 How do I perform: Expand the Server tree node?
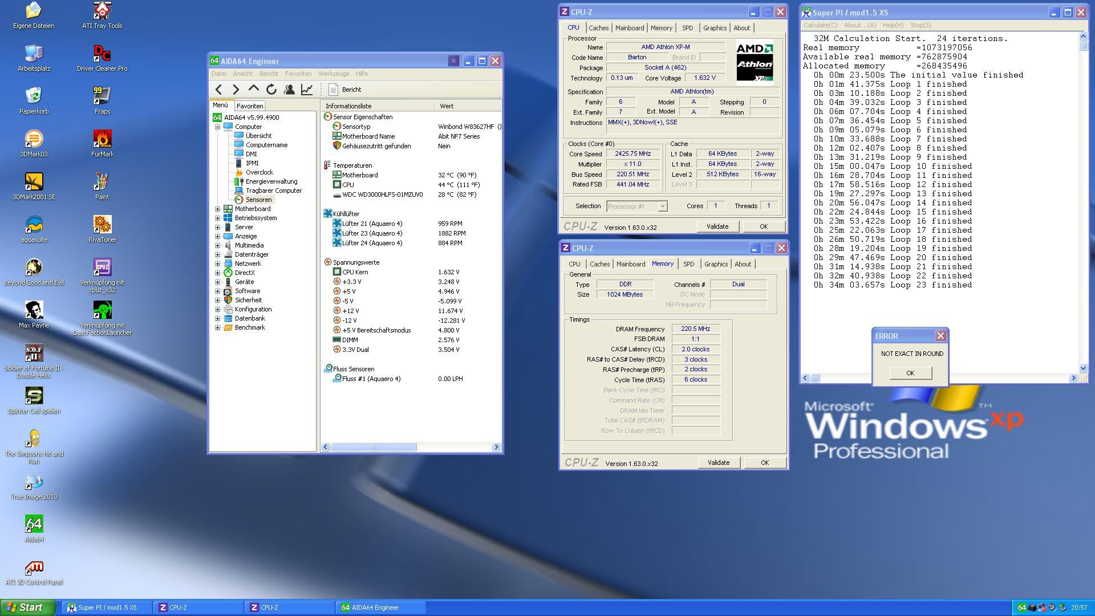click(217, 227)
